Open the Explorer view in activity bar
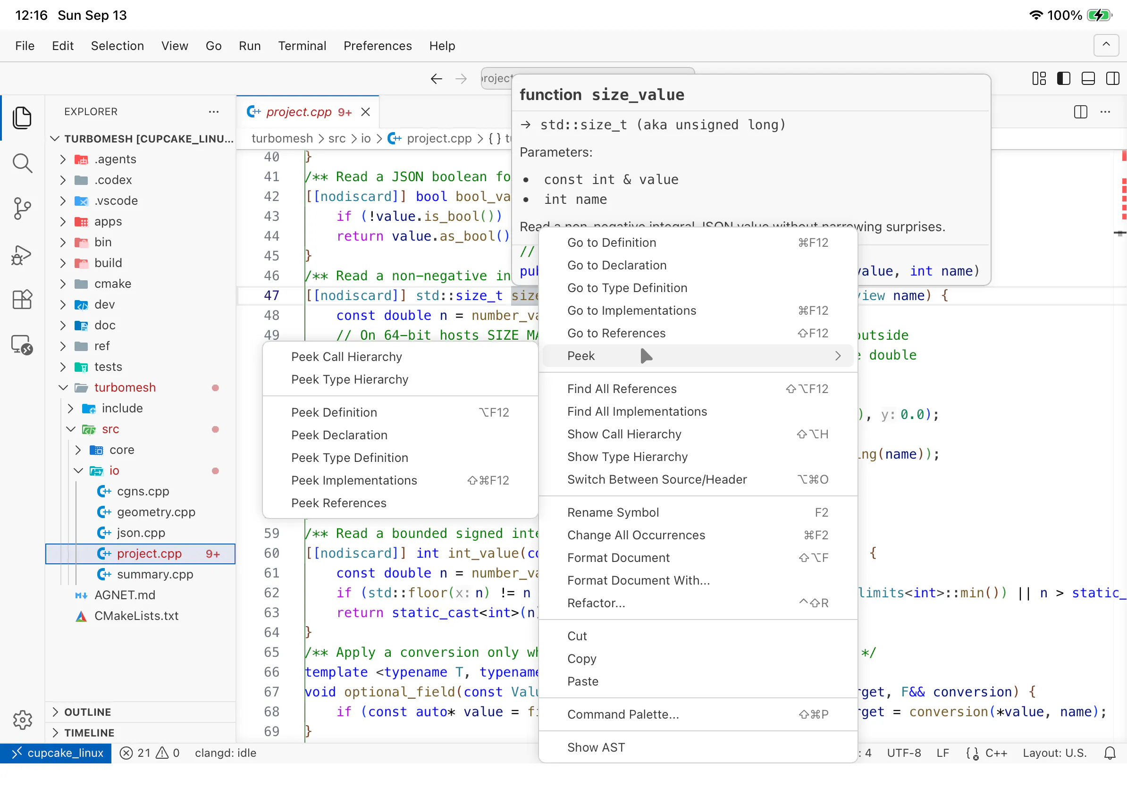The width and height of the screenshot is (1127, 787). (22, 118)
